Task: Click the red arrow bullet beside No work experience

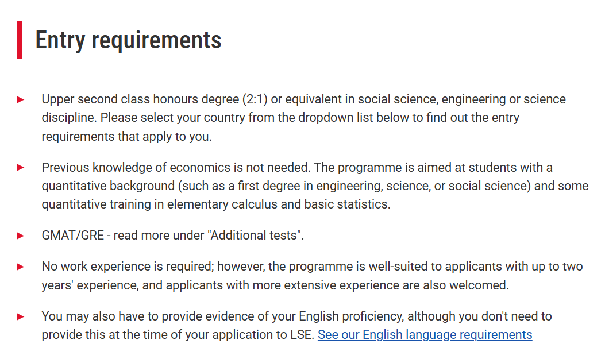Action: [21, 267]
